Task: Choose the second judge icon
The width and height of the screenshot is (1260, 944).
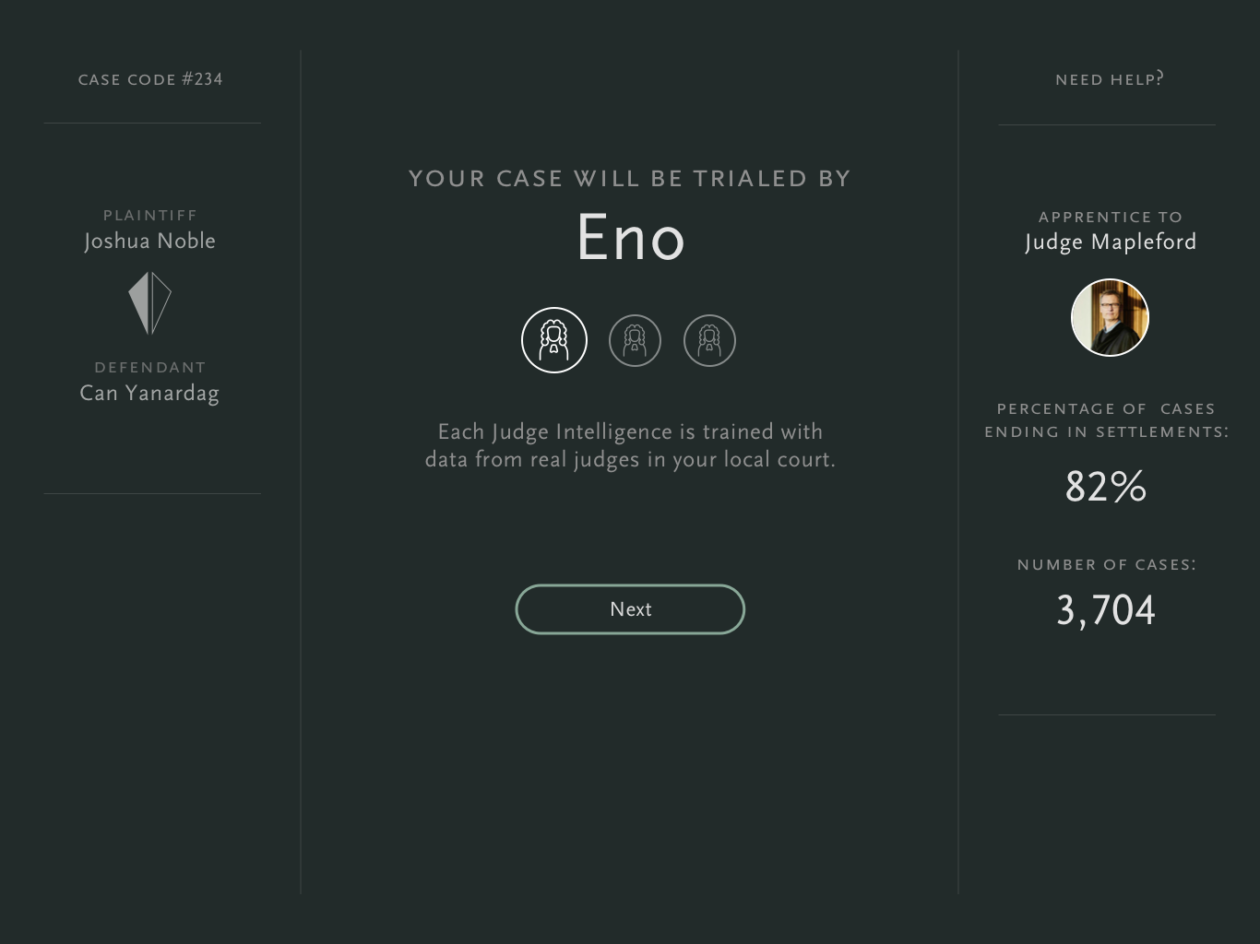Action: pos(635,340)
